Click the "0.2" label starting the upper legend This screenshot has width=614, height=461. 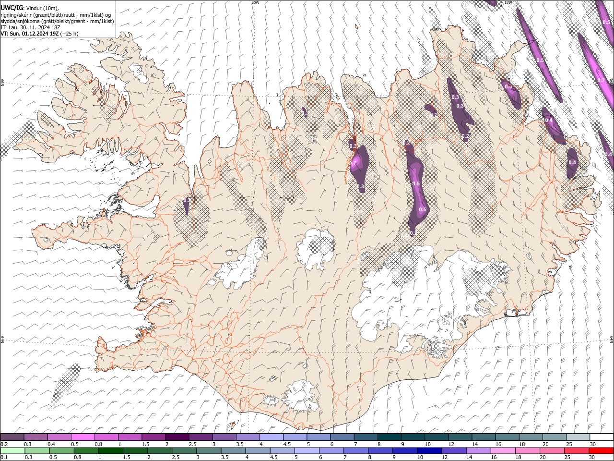4,444
